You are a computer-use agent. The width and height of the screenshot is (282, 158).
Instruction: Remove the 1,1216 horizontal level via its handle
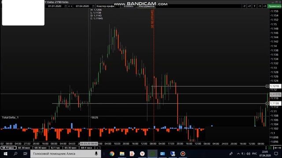[x=267, y=86]
